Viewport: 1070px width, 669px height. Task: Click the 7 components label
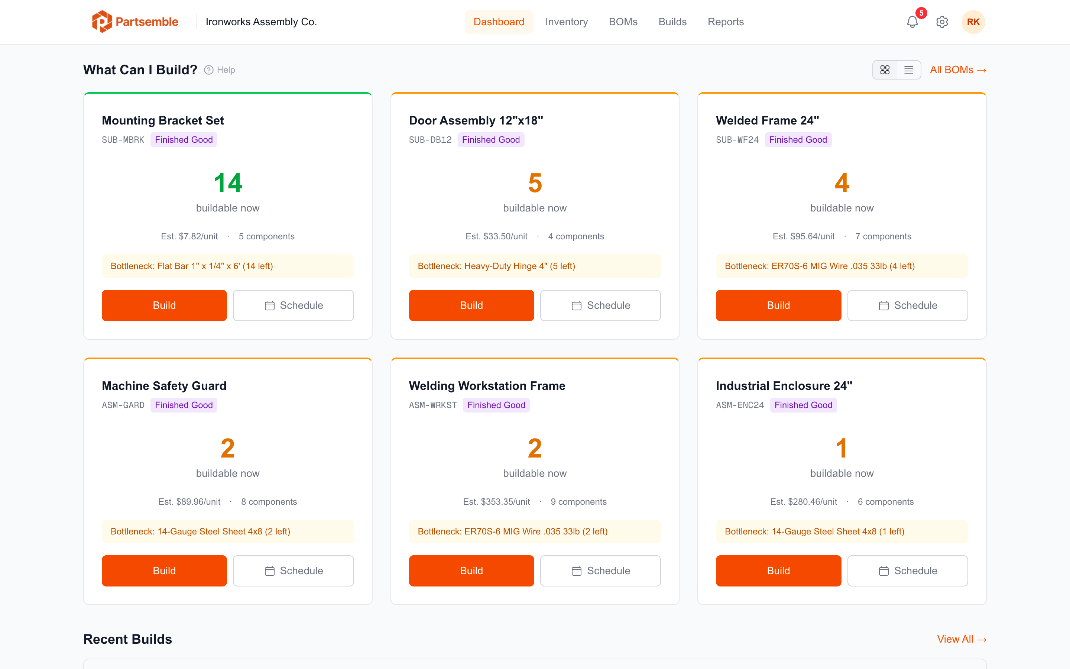[x=883, y=236]
